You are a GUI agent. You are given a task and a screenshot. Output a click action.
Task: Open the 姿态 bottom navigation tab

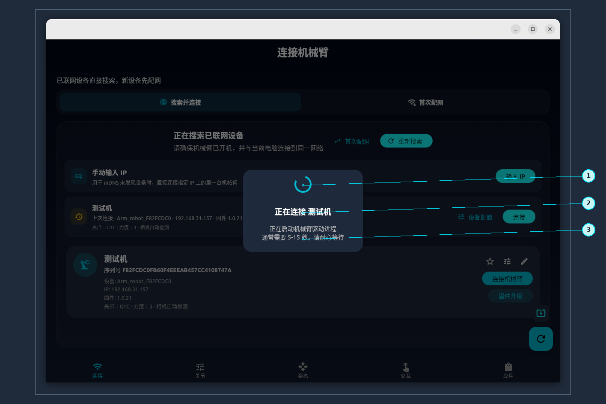(x=303, y=371)
